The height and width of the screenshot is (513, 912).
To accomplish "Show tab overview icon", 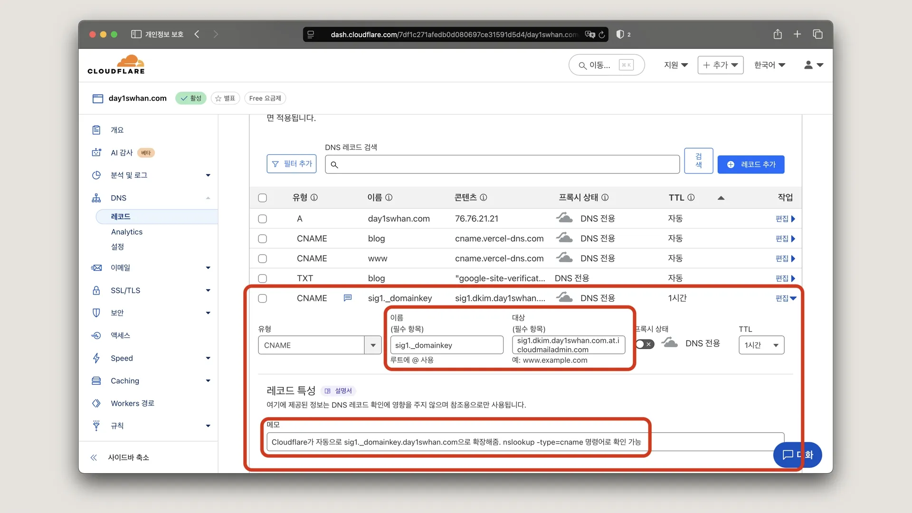I will coord(817,34).
